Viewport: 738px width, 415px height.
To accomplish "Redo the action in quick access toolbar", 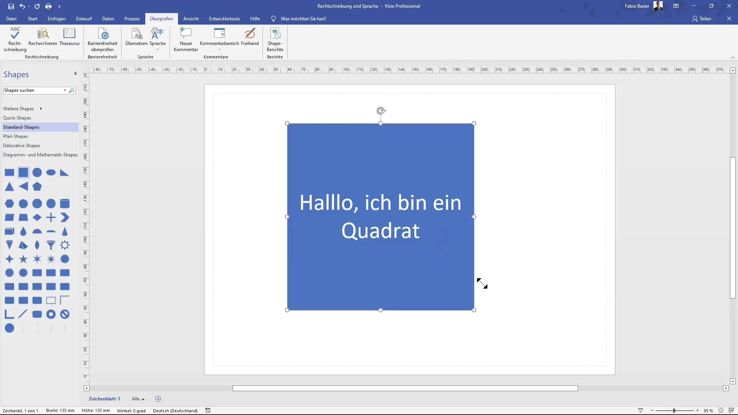I will pos(37,6).
